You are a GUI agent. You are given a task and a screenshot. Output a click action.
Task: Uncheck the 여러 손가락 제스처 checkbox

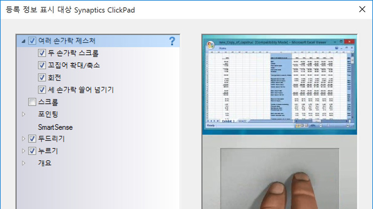point(32,40)
